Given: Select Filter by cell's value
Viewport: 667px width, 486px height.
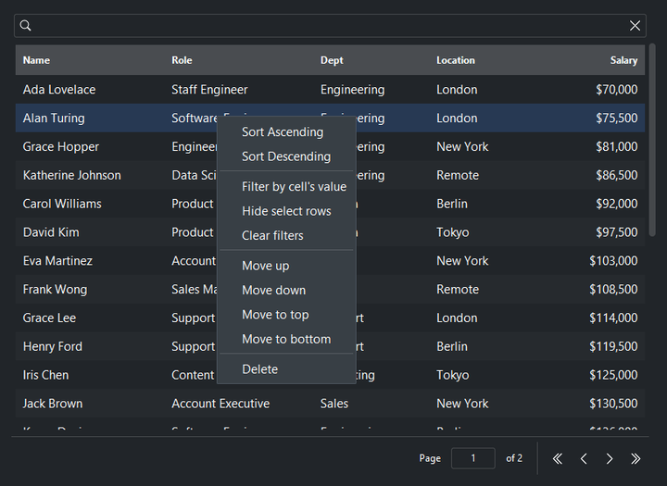Looking at the screenshot, I should (x=286, y=187).
